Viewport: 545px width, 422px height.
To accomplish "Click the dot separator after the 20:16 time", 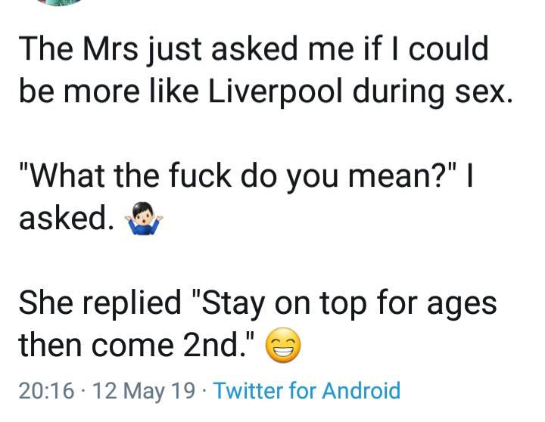I will (86, 391).
